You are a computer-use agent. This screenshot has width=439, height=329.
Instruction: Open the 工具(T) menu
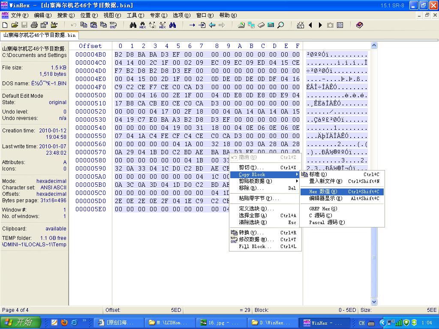(x=135, y=15)
